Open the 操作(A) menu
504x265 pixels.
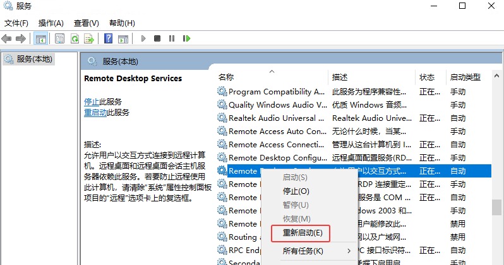pyautogui.click(x=51, y=23)
